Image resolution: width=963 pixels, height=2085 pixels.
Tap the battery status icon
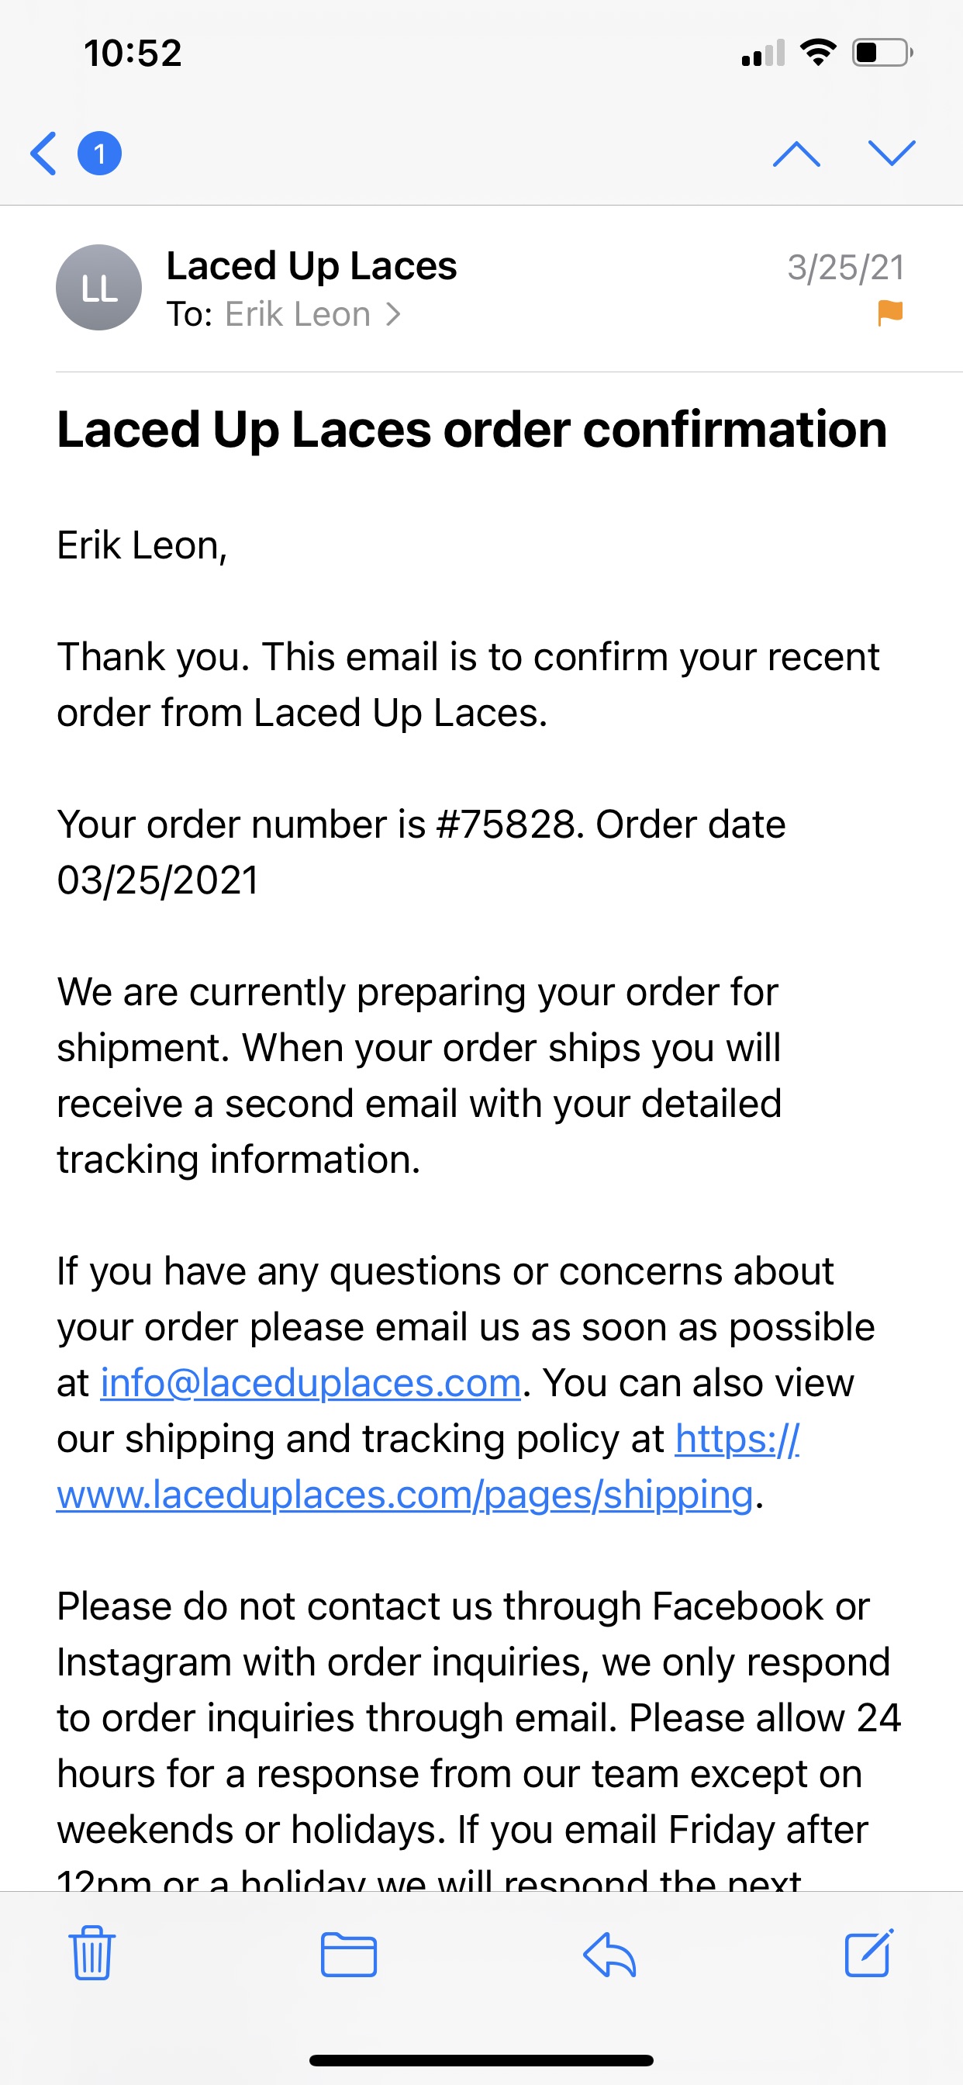(882, 54)
